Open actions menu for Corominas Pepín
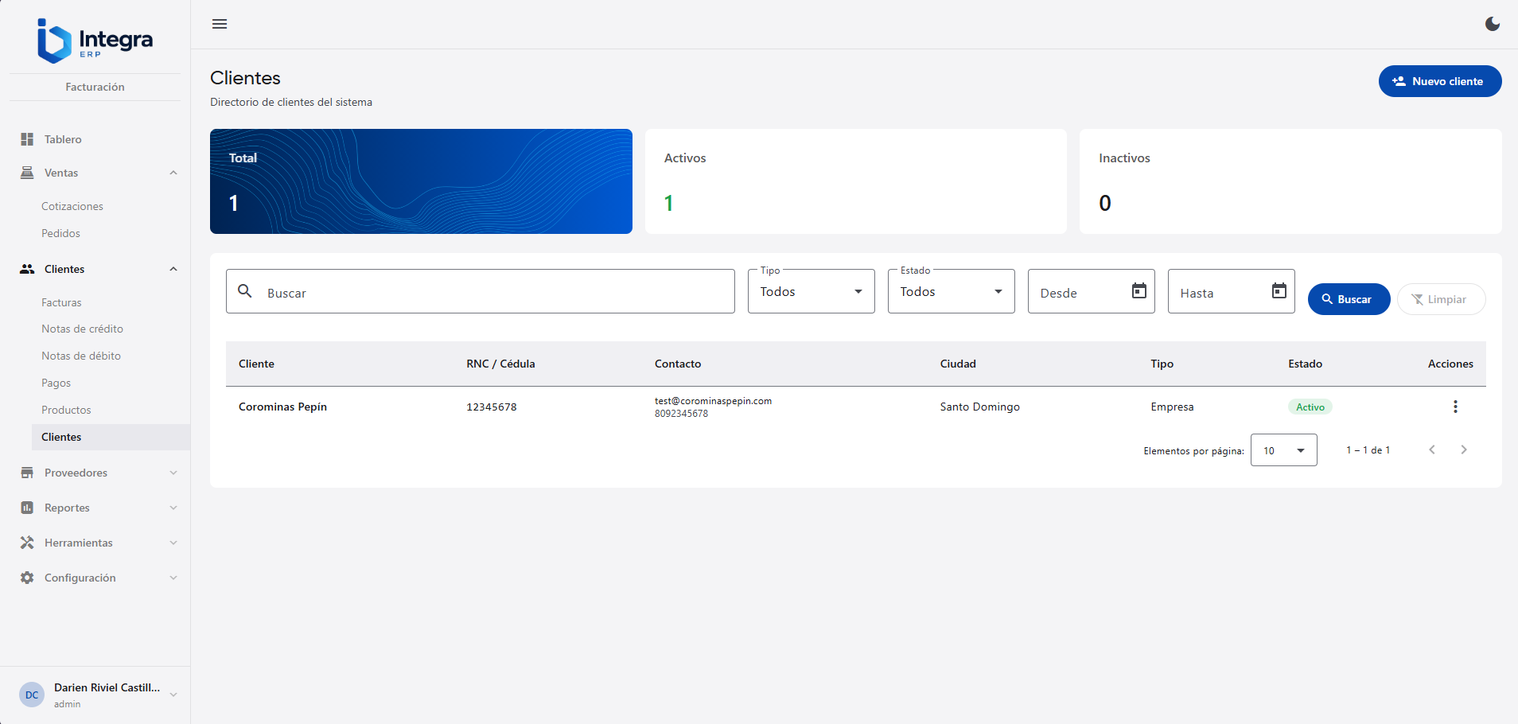 1455,407
